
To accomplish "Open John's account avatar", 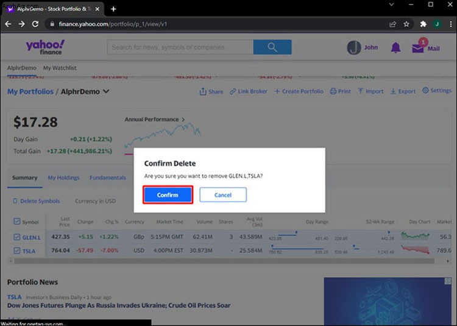I will tap(354, 48).
